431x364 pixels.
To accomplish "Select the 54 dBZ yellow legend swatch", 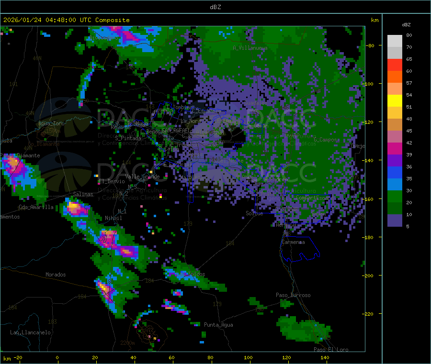I will point(395,101).
